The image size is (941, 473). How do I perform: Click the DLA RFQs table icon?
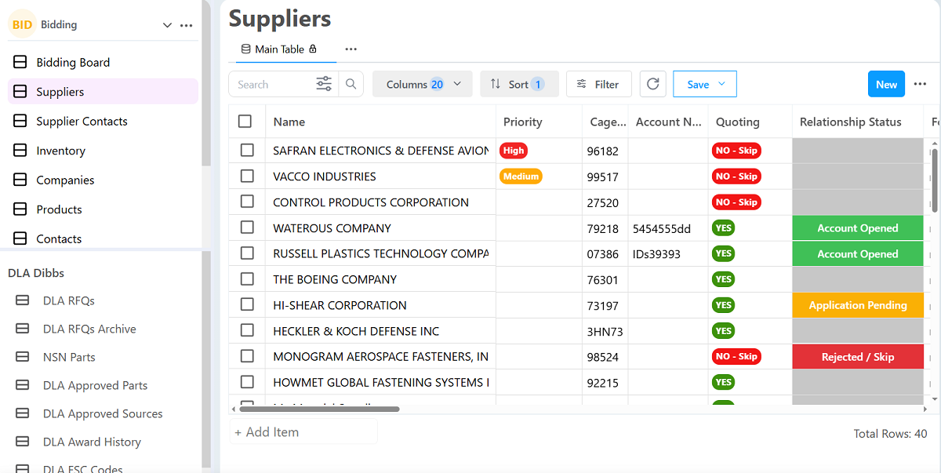click(23, 300)
